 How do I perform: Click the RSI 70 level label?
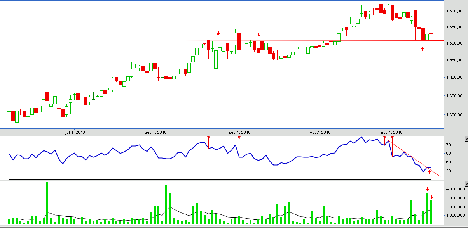tap(449, 145)
